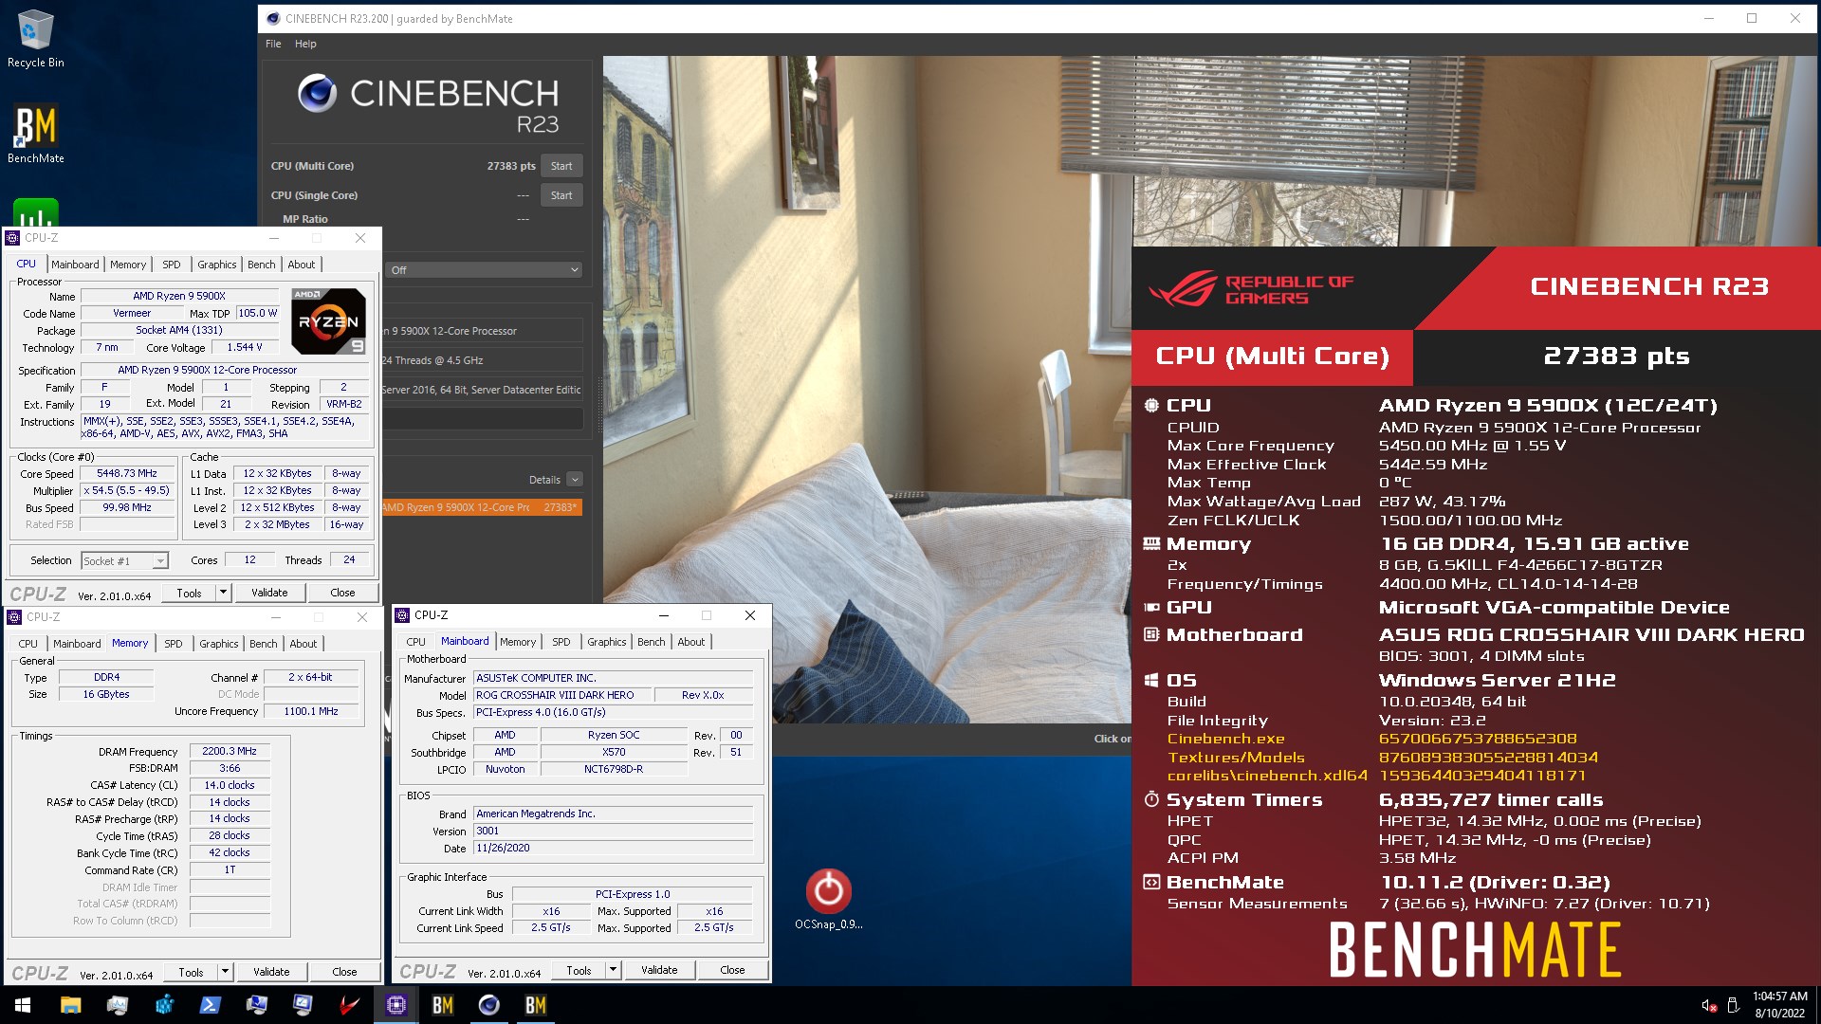Click the System Timers stopwatch icon
Image resolution: width=1821 pixels, height=1024 pixels.
click(x=1151, y=799)
